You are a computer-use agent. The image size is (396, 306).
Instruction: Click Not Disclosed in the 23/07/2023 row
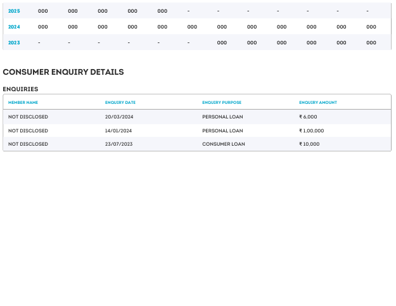click(28, 144)
